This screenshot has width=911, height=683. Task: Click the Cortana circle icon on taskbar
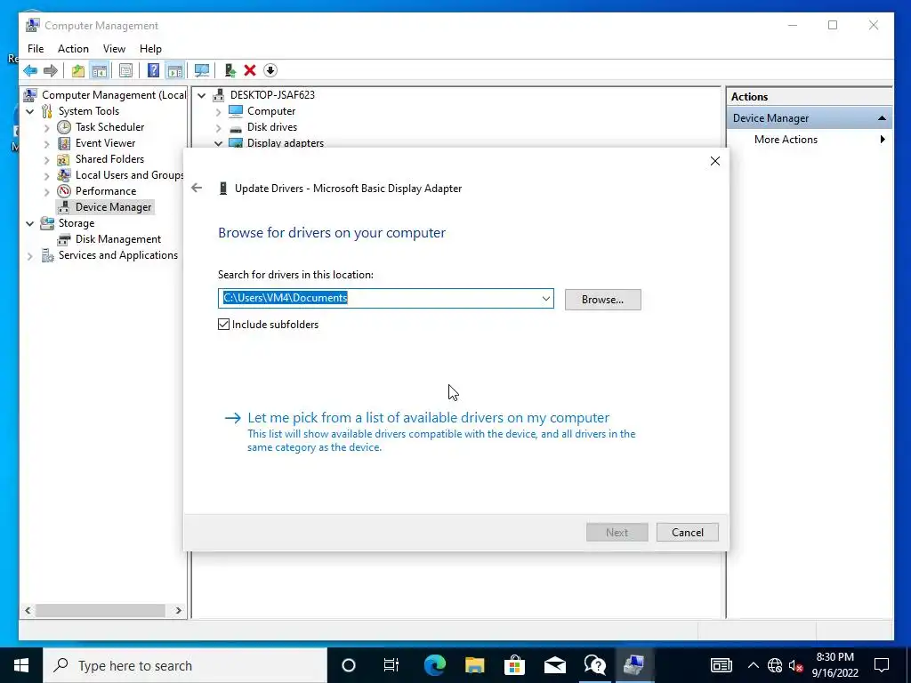349,665
